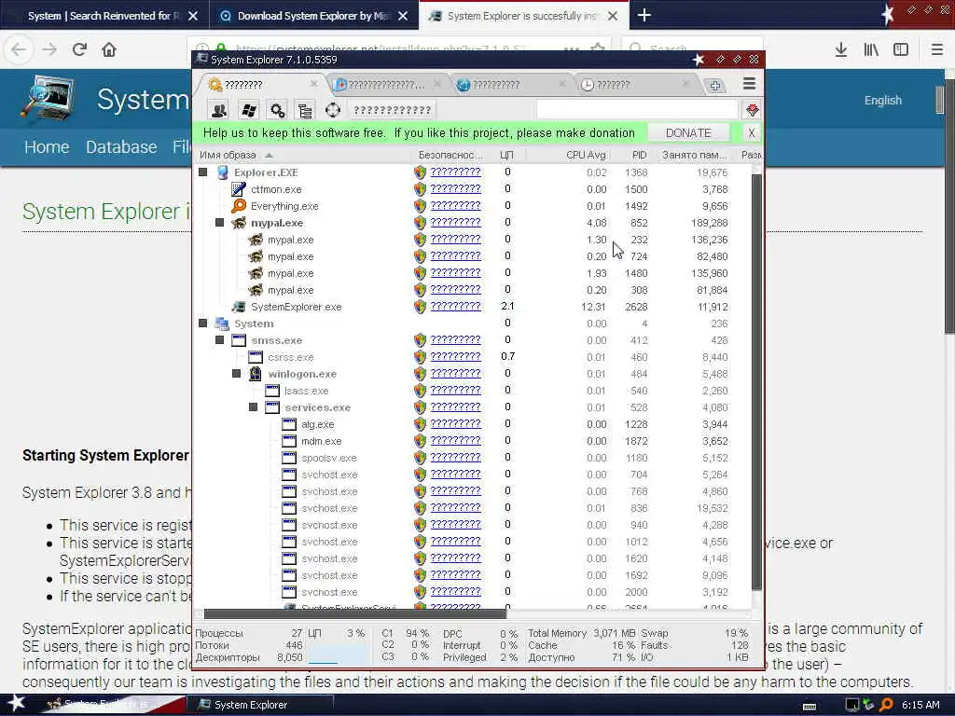Click browser page vertical scrollbar
This screenshot has height=716, width=955.
949,208
